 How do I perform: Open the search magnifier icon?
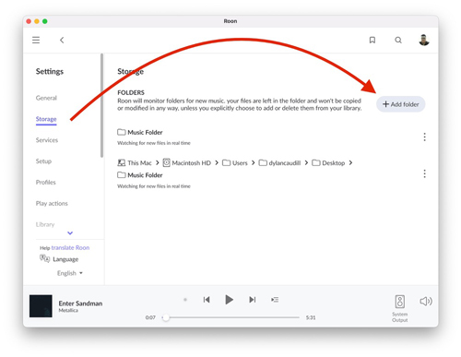coord(398,40)
